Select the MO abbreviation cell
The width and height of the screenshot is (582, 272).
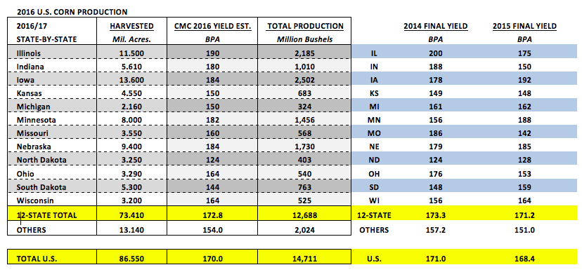pyautogui.click(x=374, y=134)
